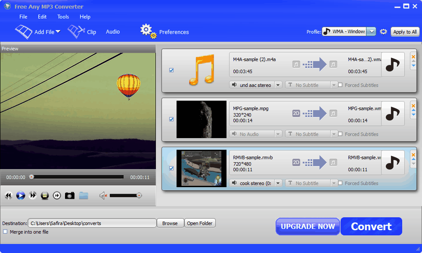Viewport: 422px width, 253px height.
Task: Open und aac stereo audio track dropdown
Action: click(x=278, y=85)
